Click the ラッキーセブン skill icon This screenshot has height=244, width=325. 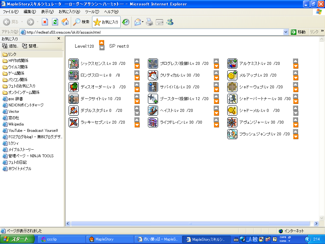pos(74,122)
